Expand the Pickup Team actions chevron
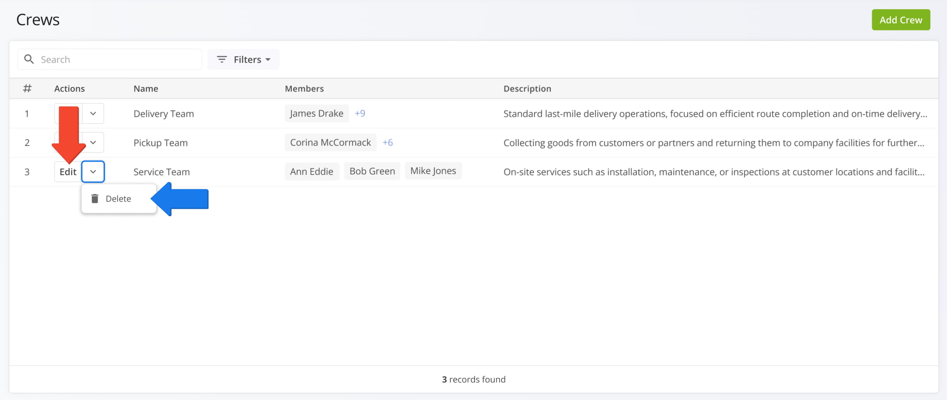This screenshot has width=947, height=400. 93,143
